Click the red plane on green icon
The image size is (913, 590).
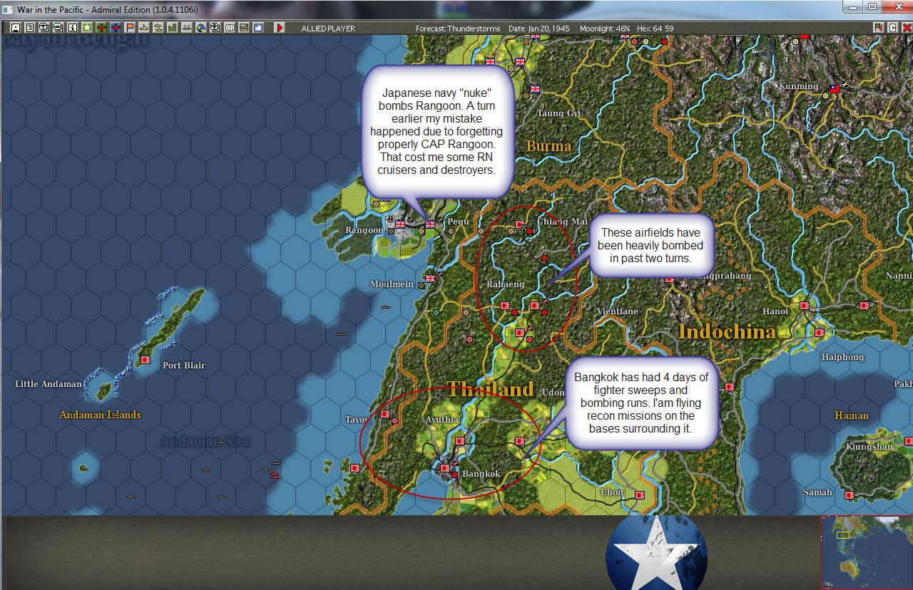(101, 28)
